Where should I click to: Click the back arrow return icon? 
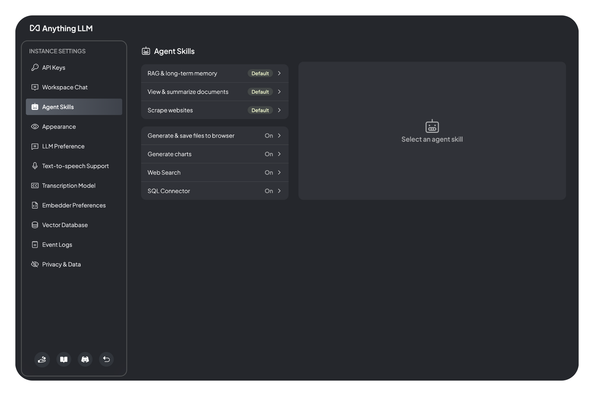tap(106, 359)
